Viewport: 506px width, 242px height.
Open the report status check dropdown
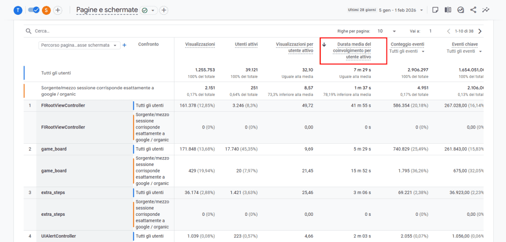(148, 10)
